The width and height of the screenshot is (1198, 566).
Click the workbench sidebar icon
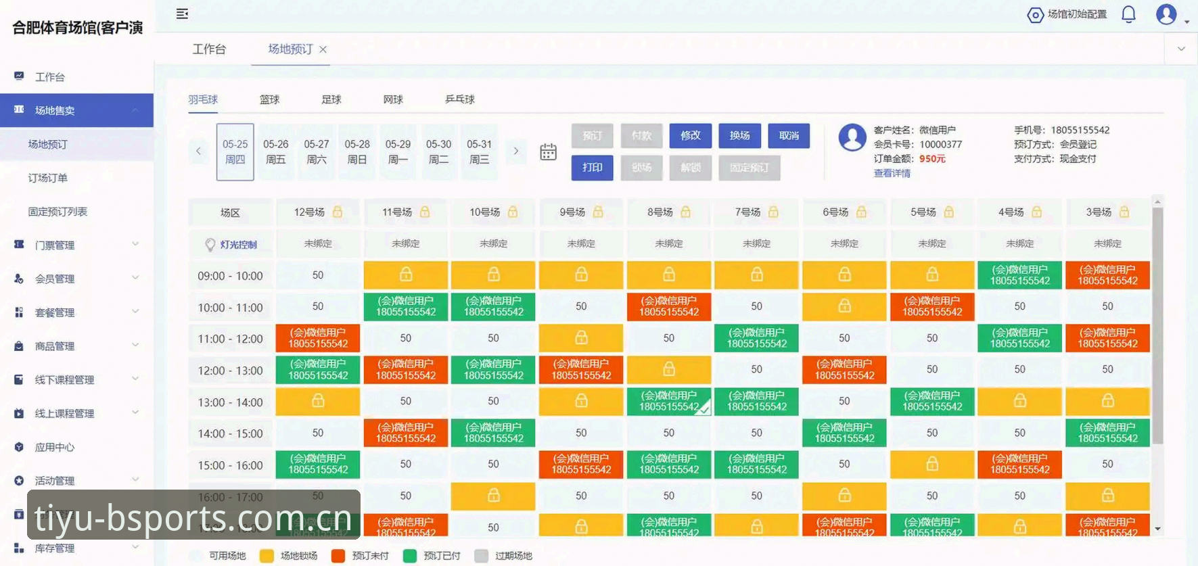19,76
